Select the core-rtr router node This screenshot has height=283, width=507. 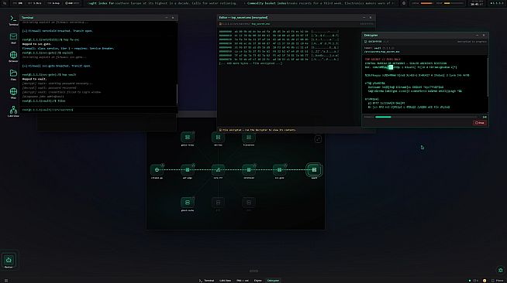218,170
